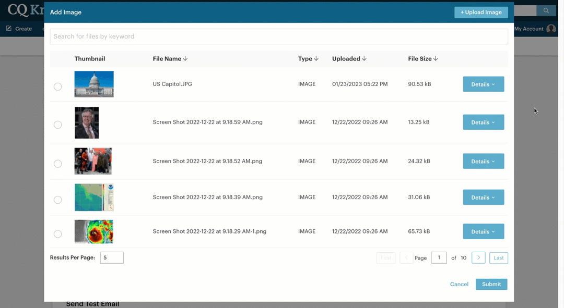Click the US Capitol thumbnail image

pos(94,84)
